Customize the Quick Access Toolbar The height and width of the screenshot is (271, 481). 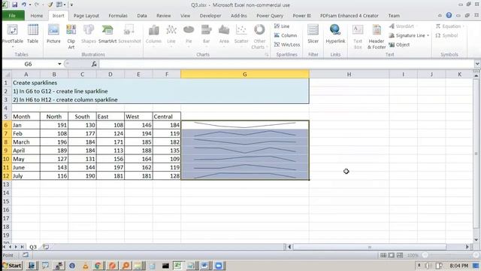[x=72, y=5]
